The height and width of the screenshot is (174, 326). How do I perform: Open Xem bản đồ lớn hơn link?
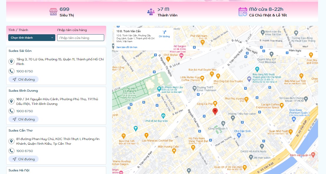click(127, 47)
